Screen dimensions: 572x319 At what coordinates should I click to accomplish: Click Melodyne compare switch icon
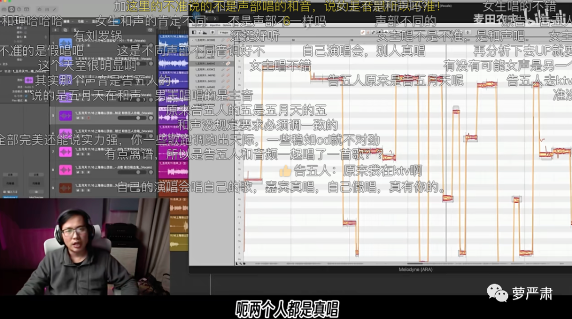pos(213,32)
